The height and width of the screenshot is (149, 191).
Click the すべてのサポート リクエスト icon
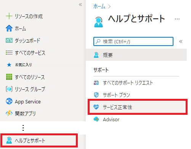pos(96,83)
